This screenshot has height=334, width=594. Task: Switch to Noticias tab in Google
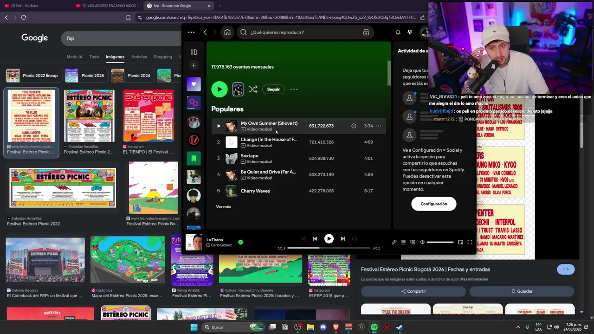click(139, 57)
